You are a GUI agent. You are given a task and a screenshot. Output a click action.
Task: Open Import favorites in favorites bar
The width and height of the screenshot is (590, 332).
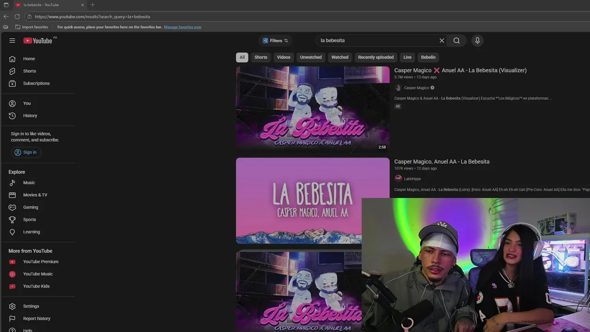point(31,27)
